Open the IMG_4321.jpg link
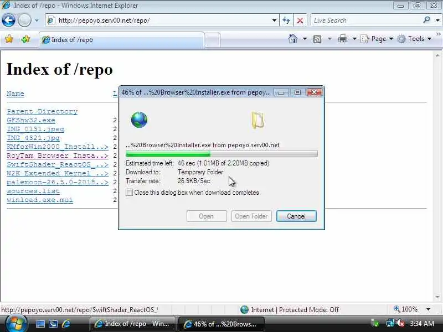Image resolution: width=443 pixels, height=332 pixels. point(33,138)
